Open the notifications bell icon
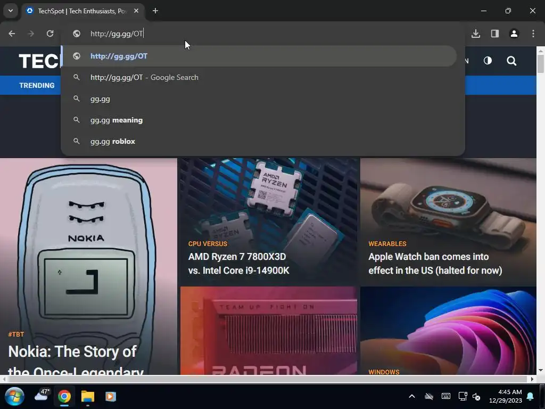 tap(531, 396)
